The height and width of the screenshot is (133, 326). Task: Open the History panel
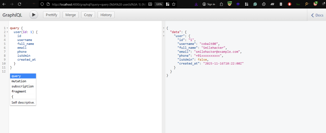[x=106, y=15]
